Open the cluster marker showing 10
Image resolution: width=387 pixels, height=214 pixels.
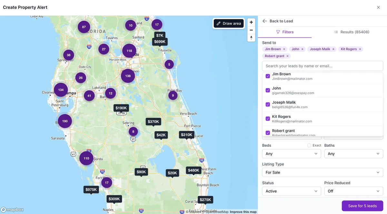tap(131, 25)
